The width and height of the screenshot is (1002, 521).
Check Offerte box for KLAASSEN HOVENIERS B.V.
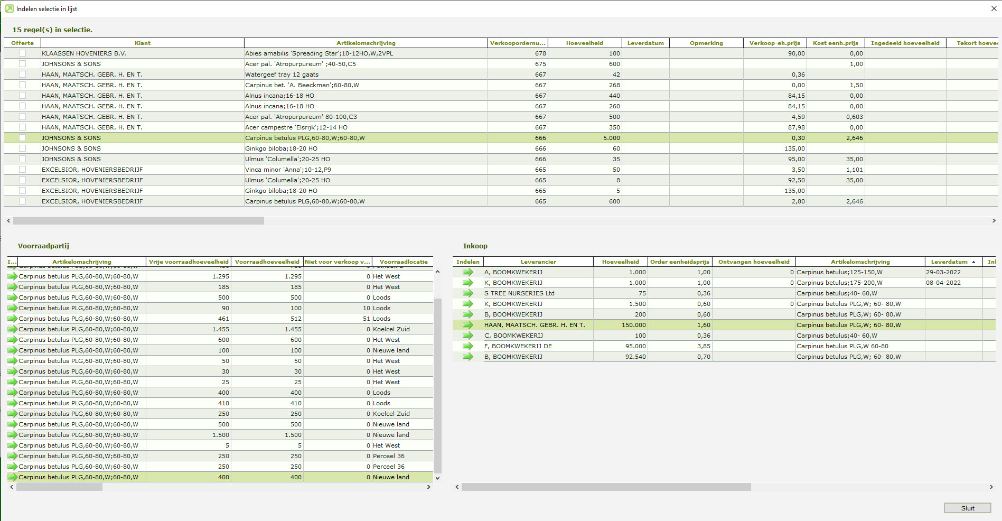click(22, 53)
